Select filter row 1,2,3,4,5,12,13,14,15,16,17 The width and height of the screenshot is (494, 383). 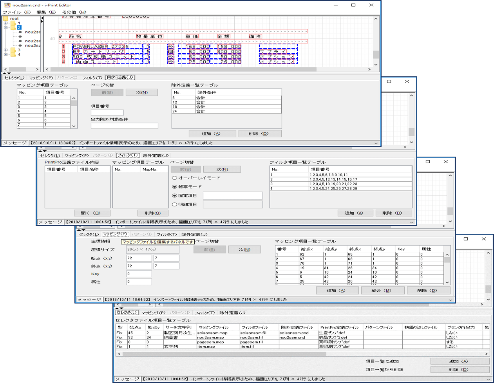(x=341, y=179)
